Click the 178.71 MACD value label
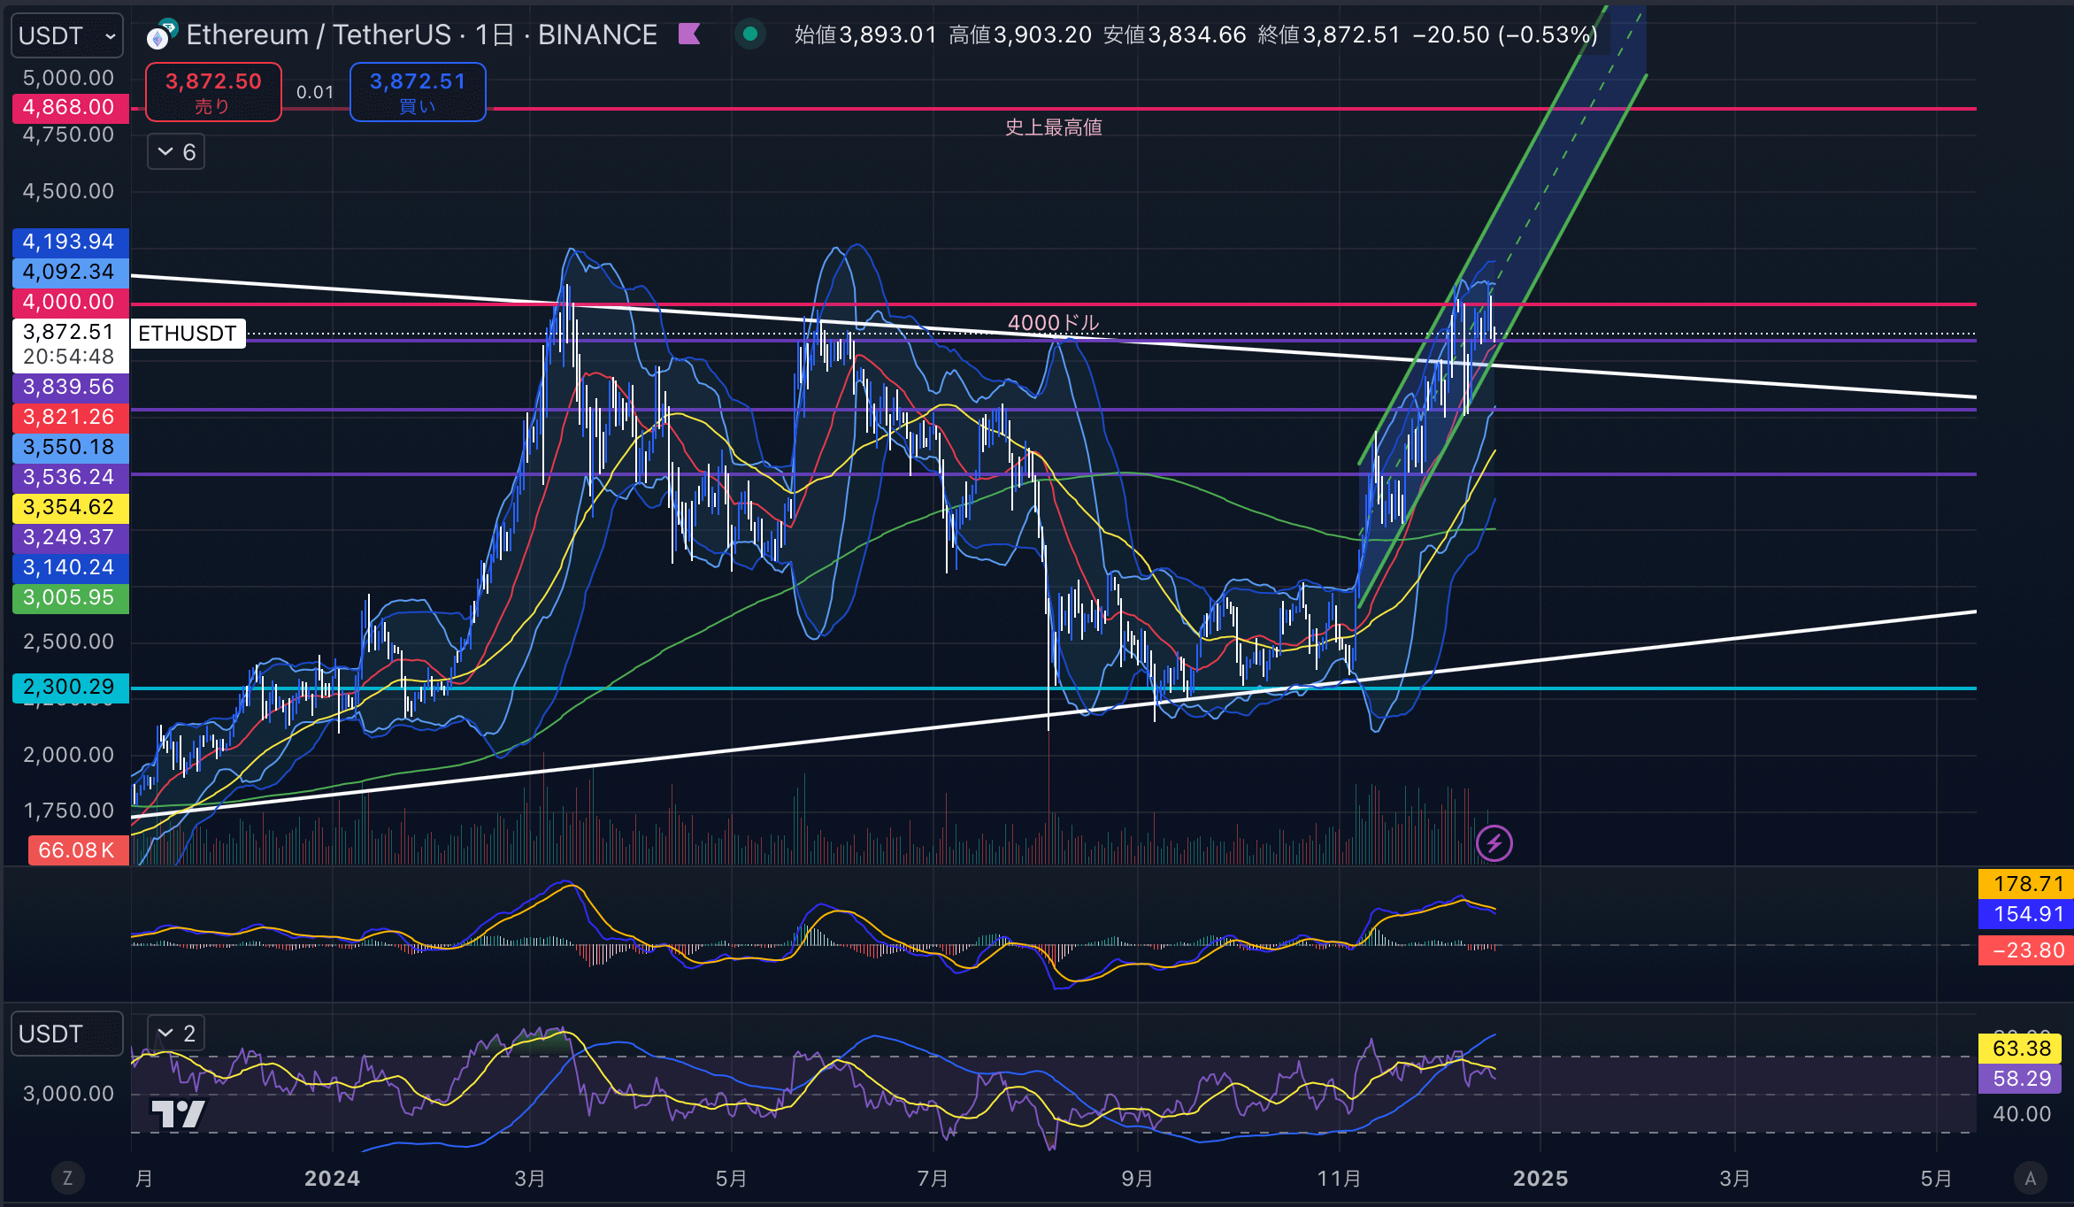 pyautogui.click(x=2025, y=884)
